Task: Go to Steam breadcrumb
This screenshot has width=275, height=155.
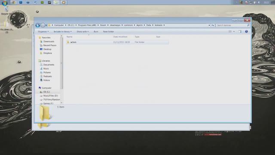Action: point(103,25)
